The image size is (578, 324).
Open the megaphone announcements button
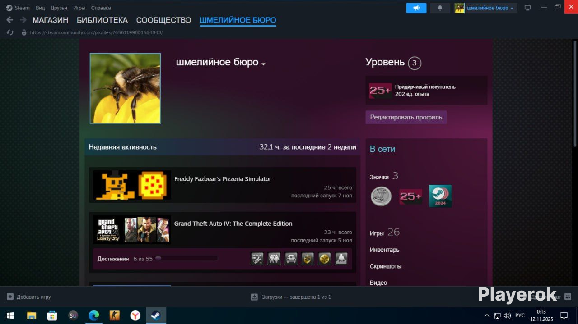point(416,8)
